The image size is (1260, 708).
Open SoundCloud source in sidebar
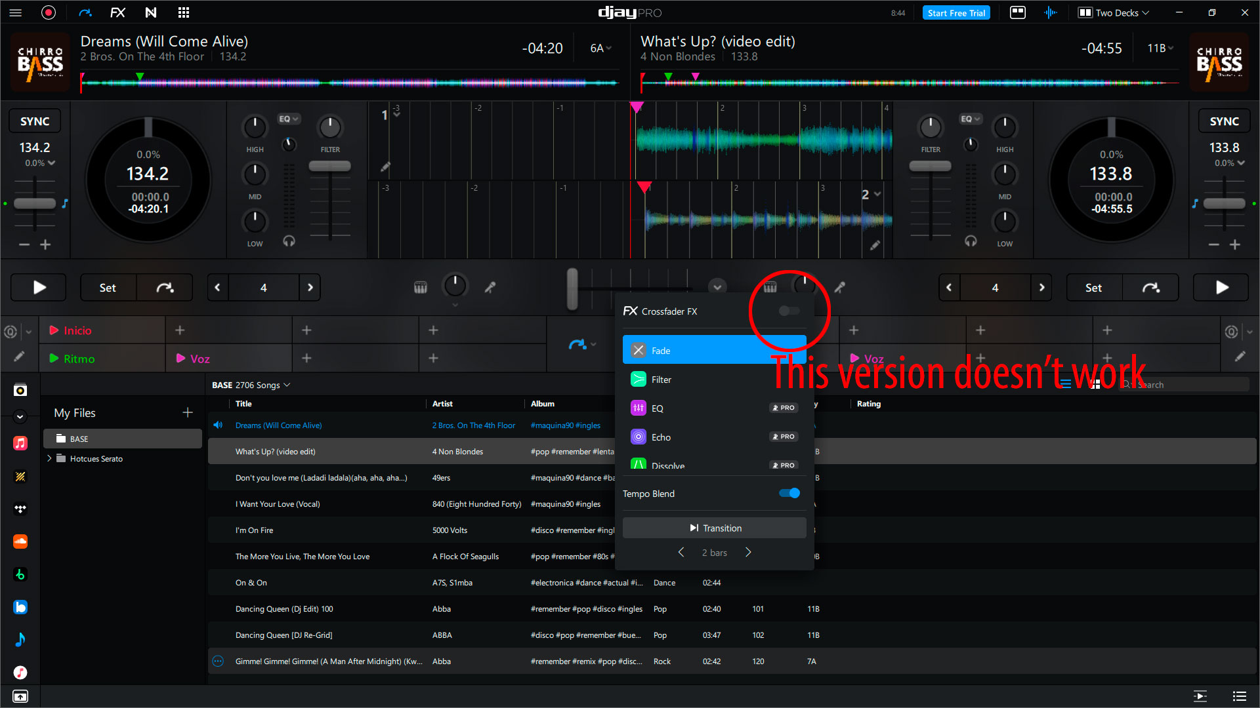click(20, 541)
